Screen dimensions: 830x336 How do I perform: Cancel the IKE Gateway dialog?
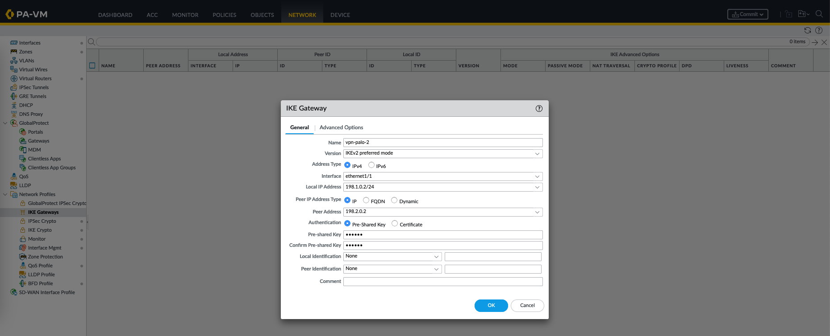pyautogui.click(x=527, y=306)
